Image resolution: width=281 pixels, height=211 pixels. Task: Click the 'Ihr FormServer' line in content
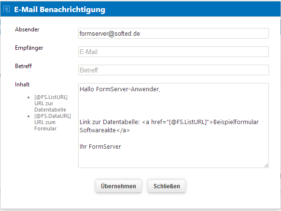pos(100,147)
